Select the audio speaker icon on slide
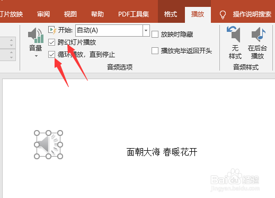The image size is (275, 198). [48, 145]
